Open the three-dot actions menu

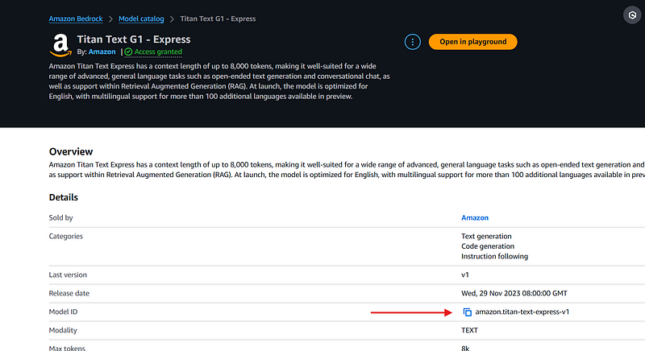pos(413,42)
